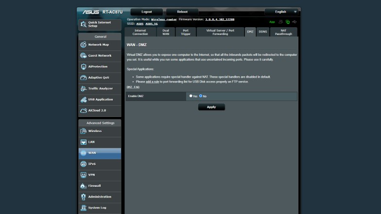The height and width of the screenshot is (214, 381).
Task: Click the IPv6 globe icon
Action: pos(84,164)
